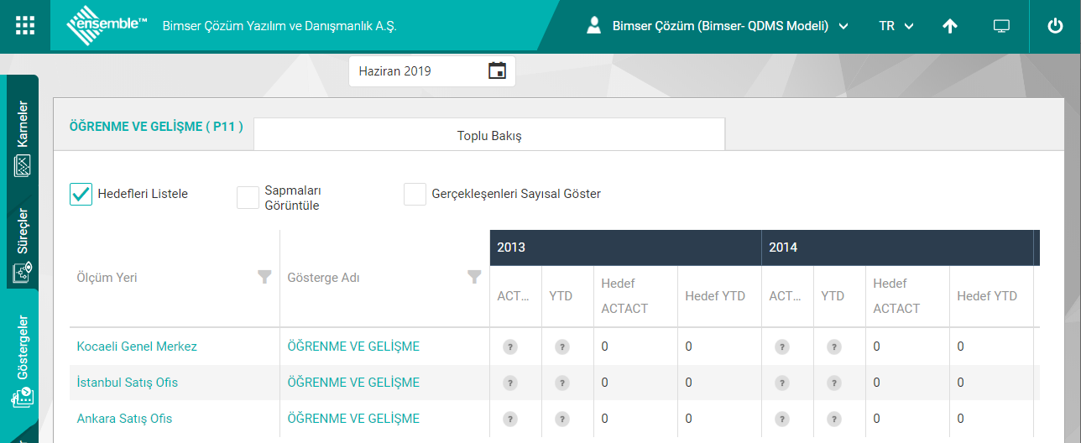
Task: Enable Gerçekleşenleri Sayısal Göster checkbox
Action: [415, 194]
